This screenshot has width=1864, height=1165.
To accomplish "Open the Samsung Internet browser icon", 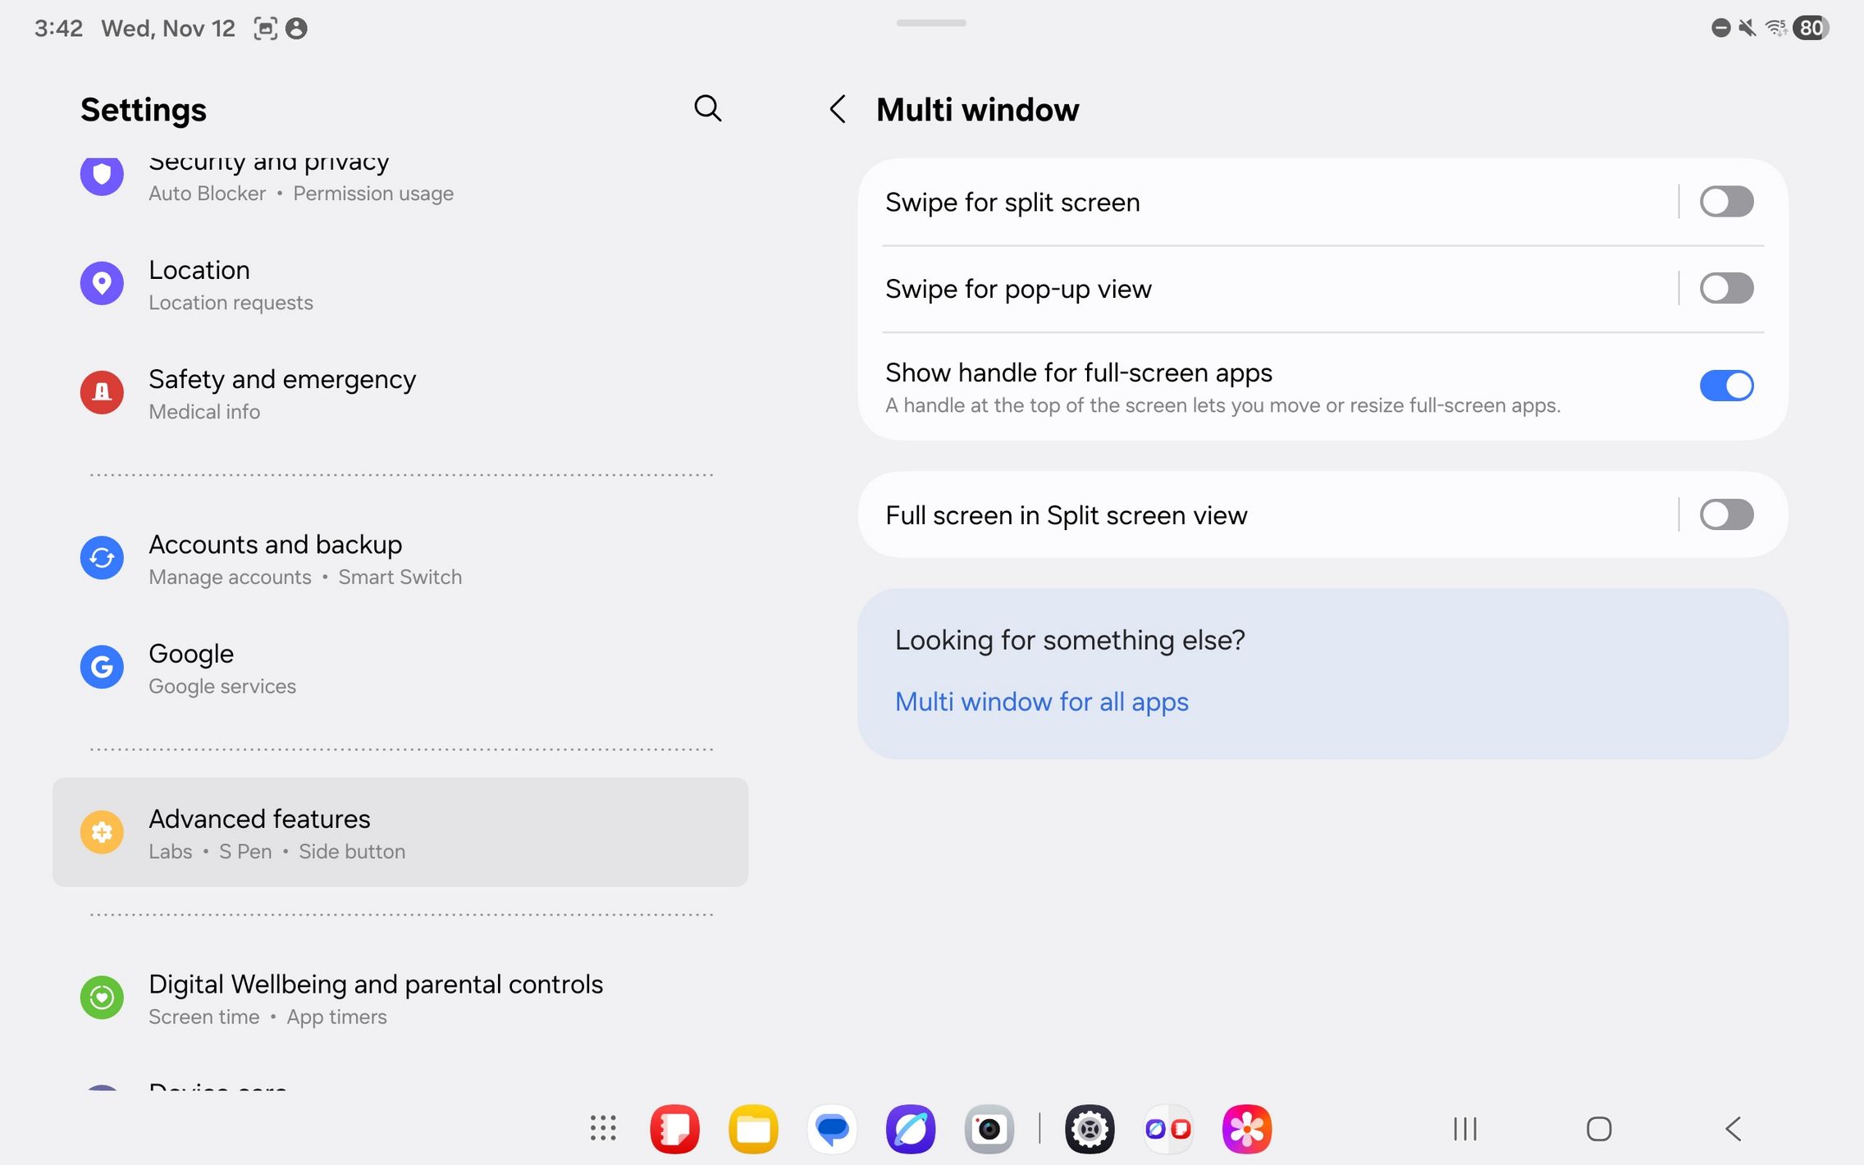I will pyautogui.click(x=911, y=1129).
